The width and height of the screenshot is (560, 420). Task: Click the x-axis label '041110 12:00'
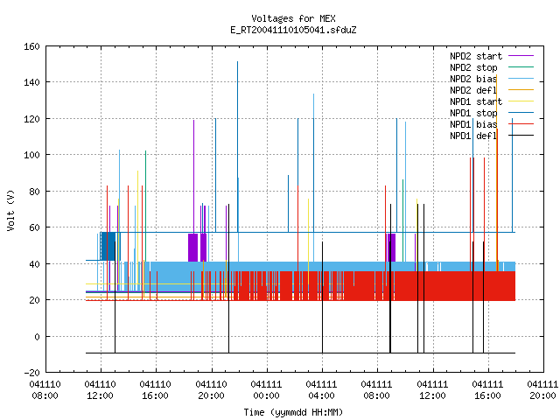[101, 390]
